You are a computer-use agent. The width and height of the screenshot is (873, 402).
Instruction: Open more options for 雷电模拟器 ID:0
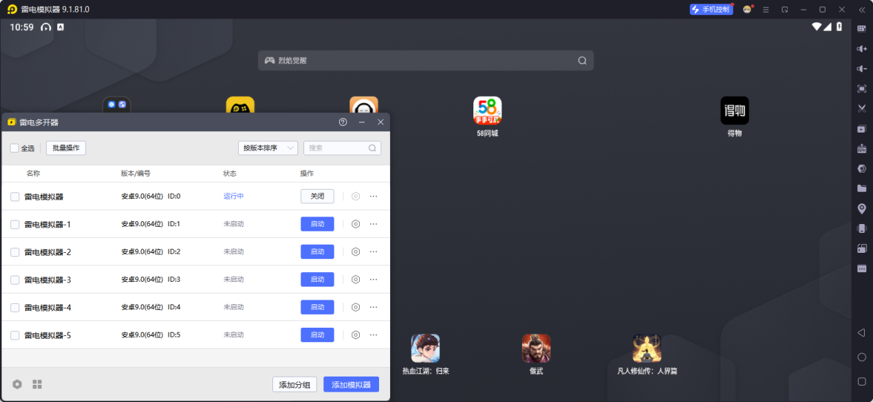(374, 196)
